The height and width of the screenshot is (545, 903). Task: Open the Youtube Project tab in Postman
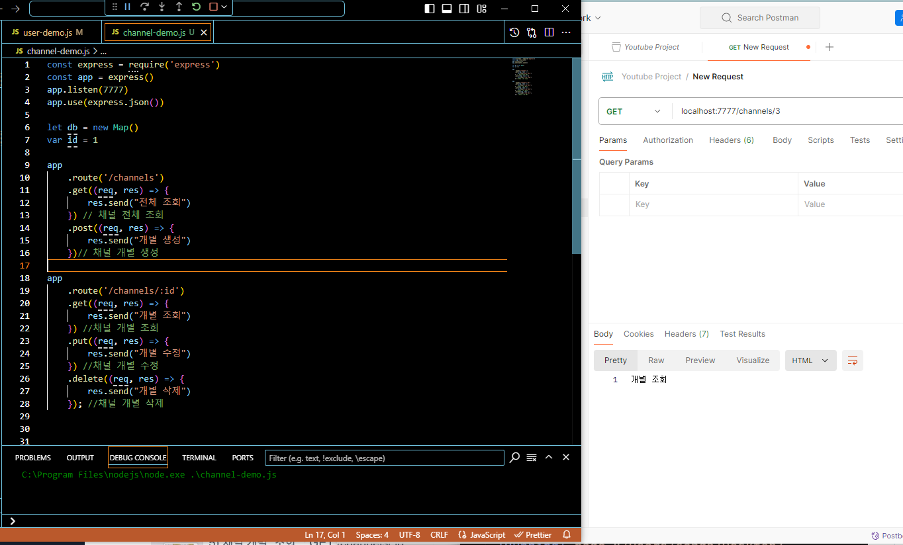[x=645, y=47]
